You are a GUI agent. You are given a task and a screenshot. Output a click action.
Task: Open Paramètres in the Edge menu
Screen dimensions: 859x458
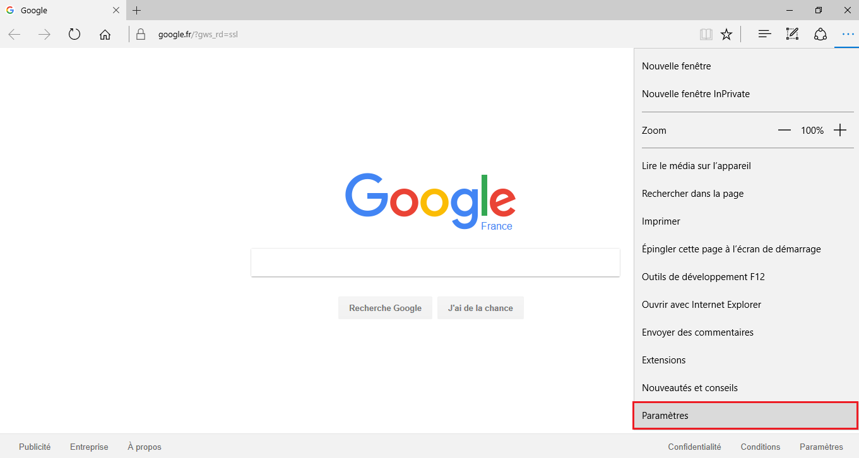point(746,416)
